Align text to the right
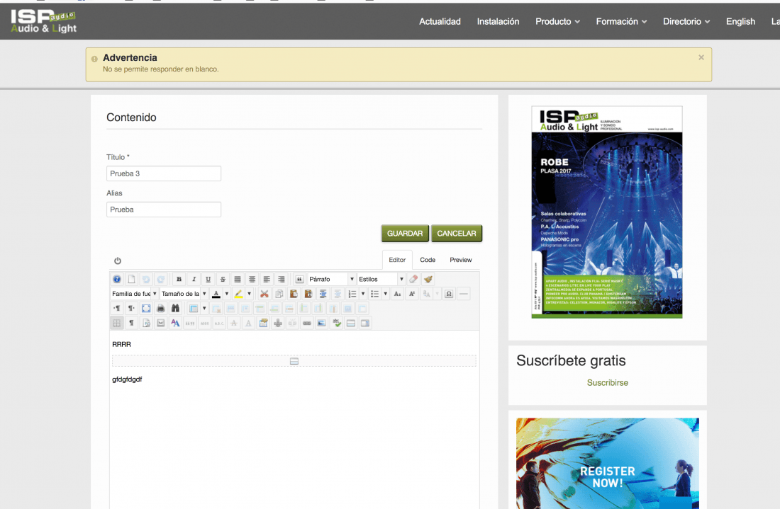 click(x=281, y=279)
